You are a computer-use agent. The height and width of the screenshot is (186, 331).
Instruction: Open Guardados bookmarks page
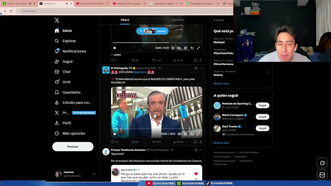click(x=67, y=92)
